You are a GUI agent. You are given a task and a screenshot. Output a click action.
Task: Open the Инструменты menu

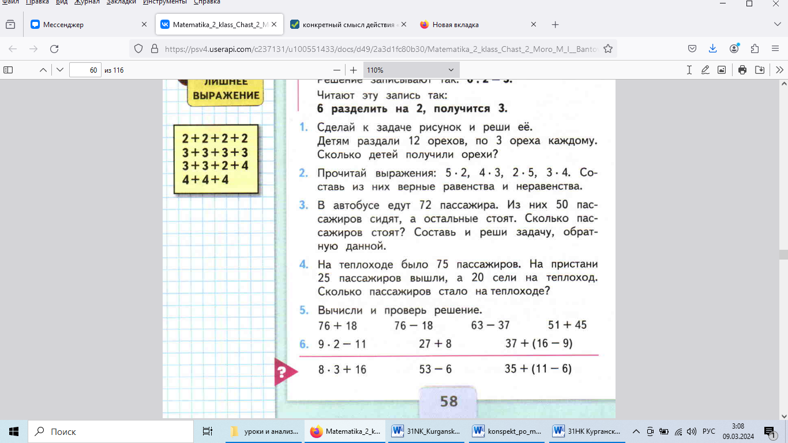pos(164,2)
